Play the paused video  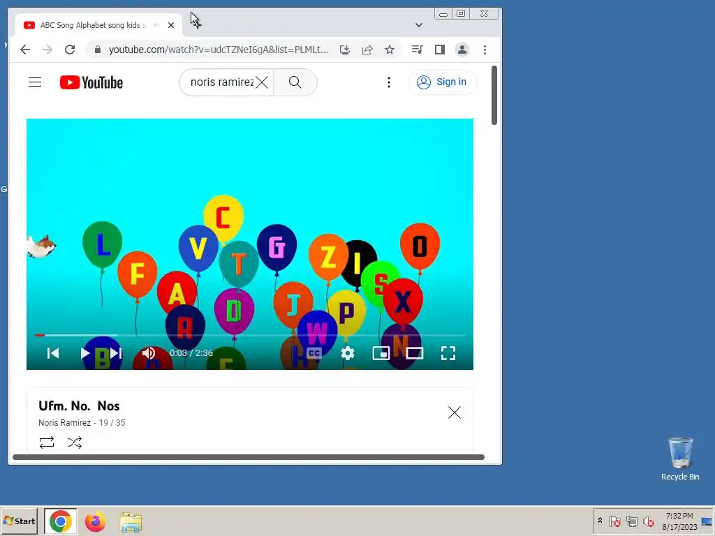[x=84, y=353]
